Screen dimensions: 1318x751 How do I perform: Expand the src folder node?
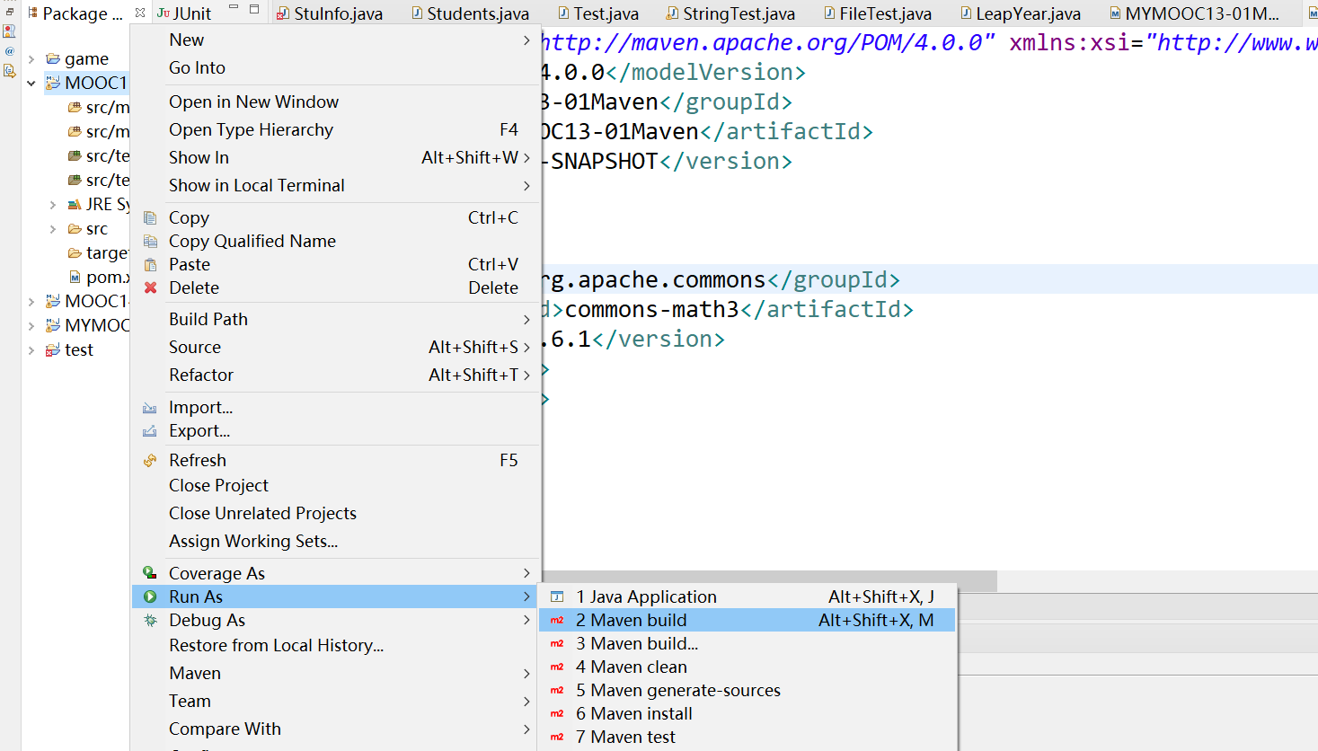pyautogui.click(x=53, y=229)
